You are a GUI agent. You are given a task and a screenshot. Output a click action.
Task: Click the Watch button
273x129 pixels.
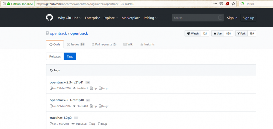pos(193,33)
